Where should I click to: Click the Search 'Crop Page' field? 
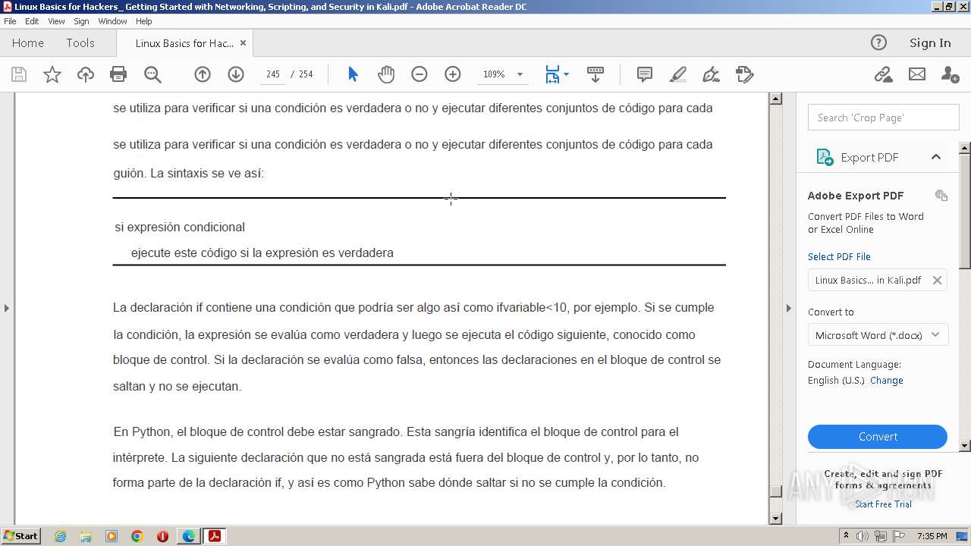(x=884, y=118)
